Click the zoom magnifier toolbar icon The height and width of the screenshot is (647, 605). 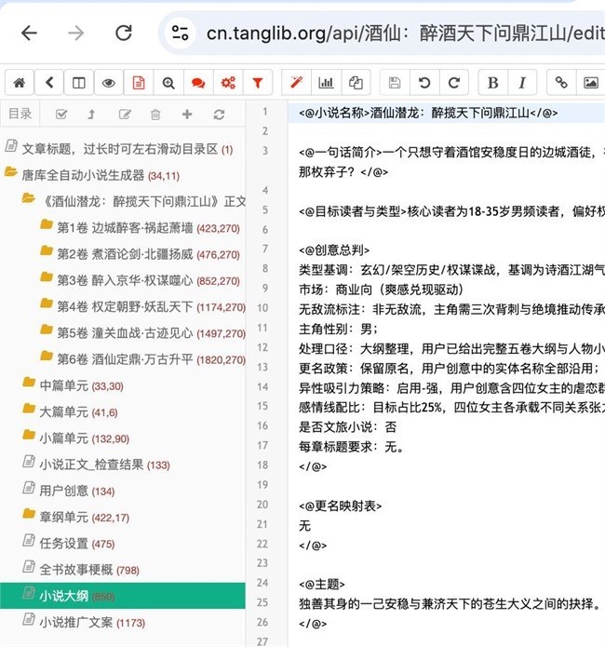168,83
